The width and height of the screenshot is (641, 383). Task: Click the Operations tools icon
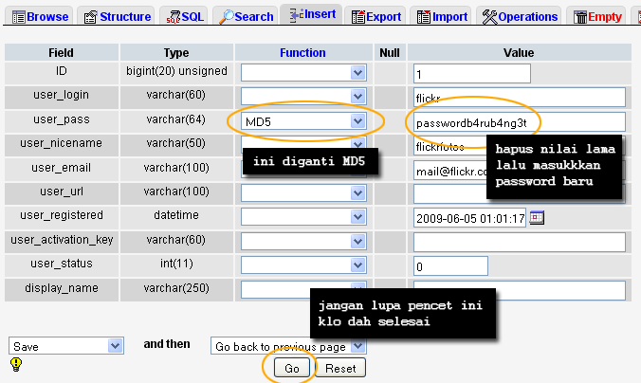[489, 17]
